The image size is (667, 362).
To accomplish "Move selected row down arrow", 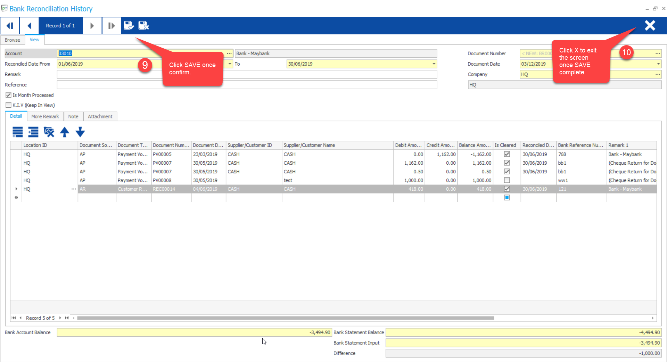I will click(x=80, y=132).
